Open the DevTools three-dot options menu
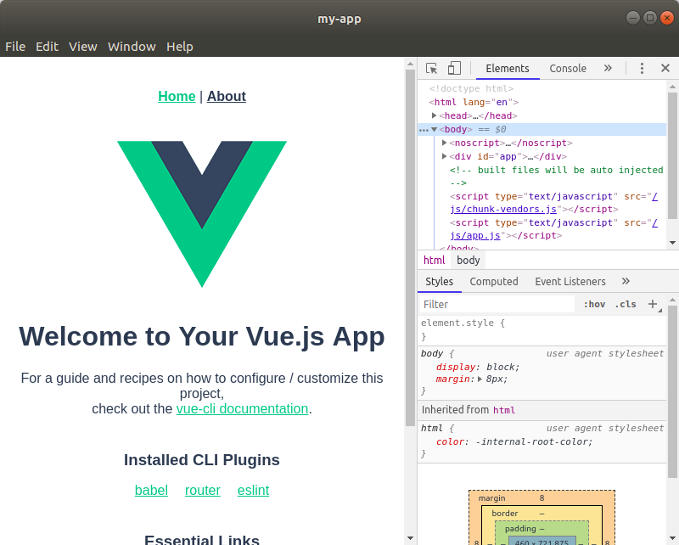Screen dimensions: 679x545 (x=642, y=68)
